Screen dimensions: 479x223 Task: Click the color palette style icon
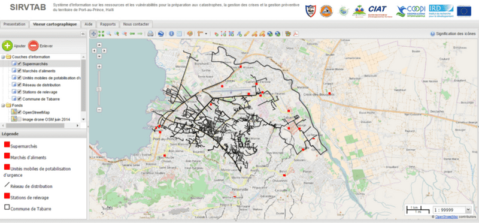pos(190,34)
